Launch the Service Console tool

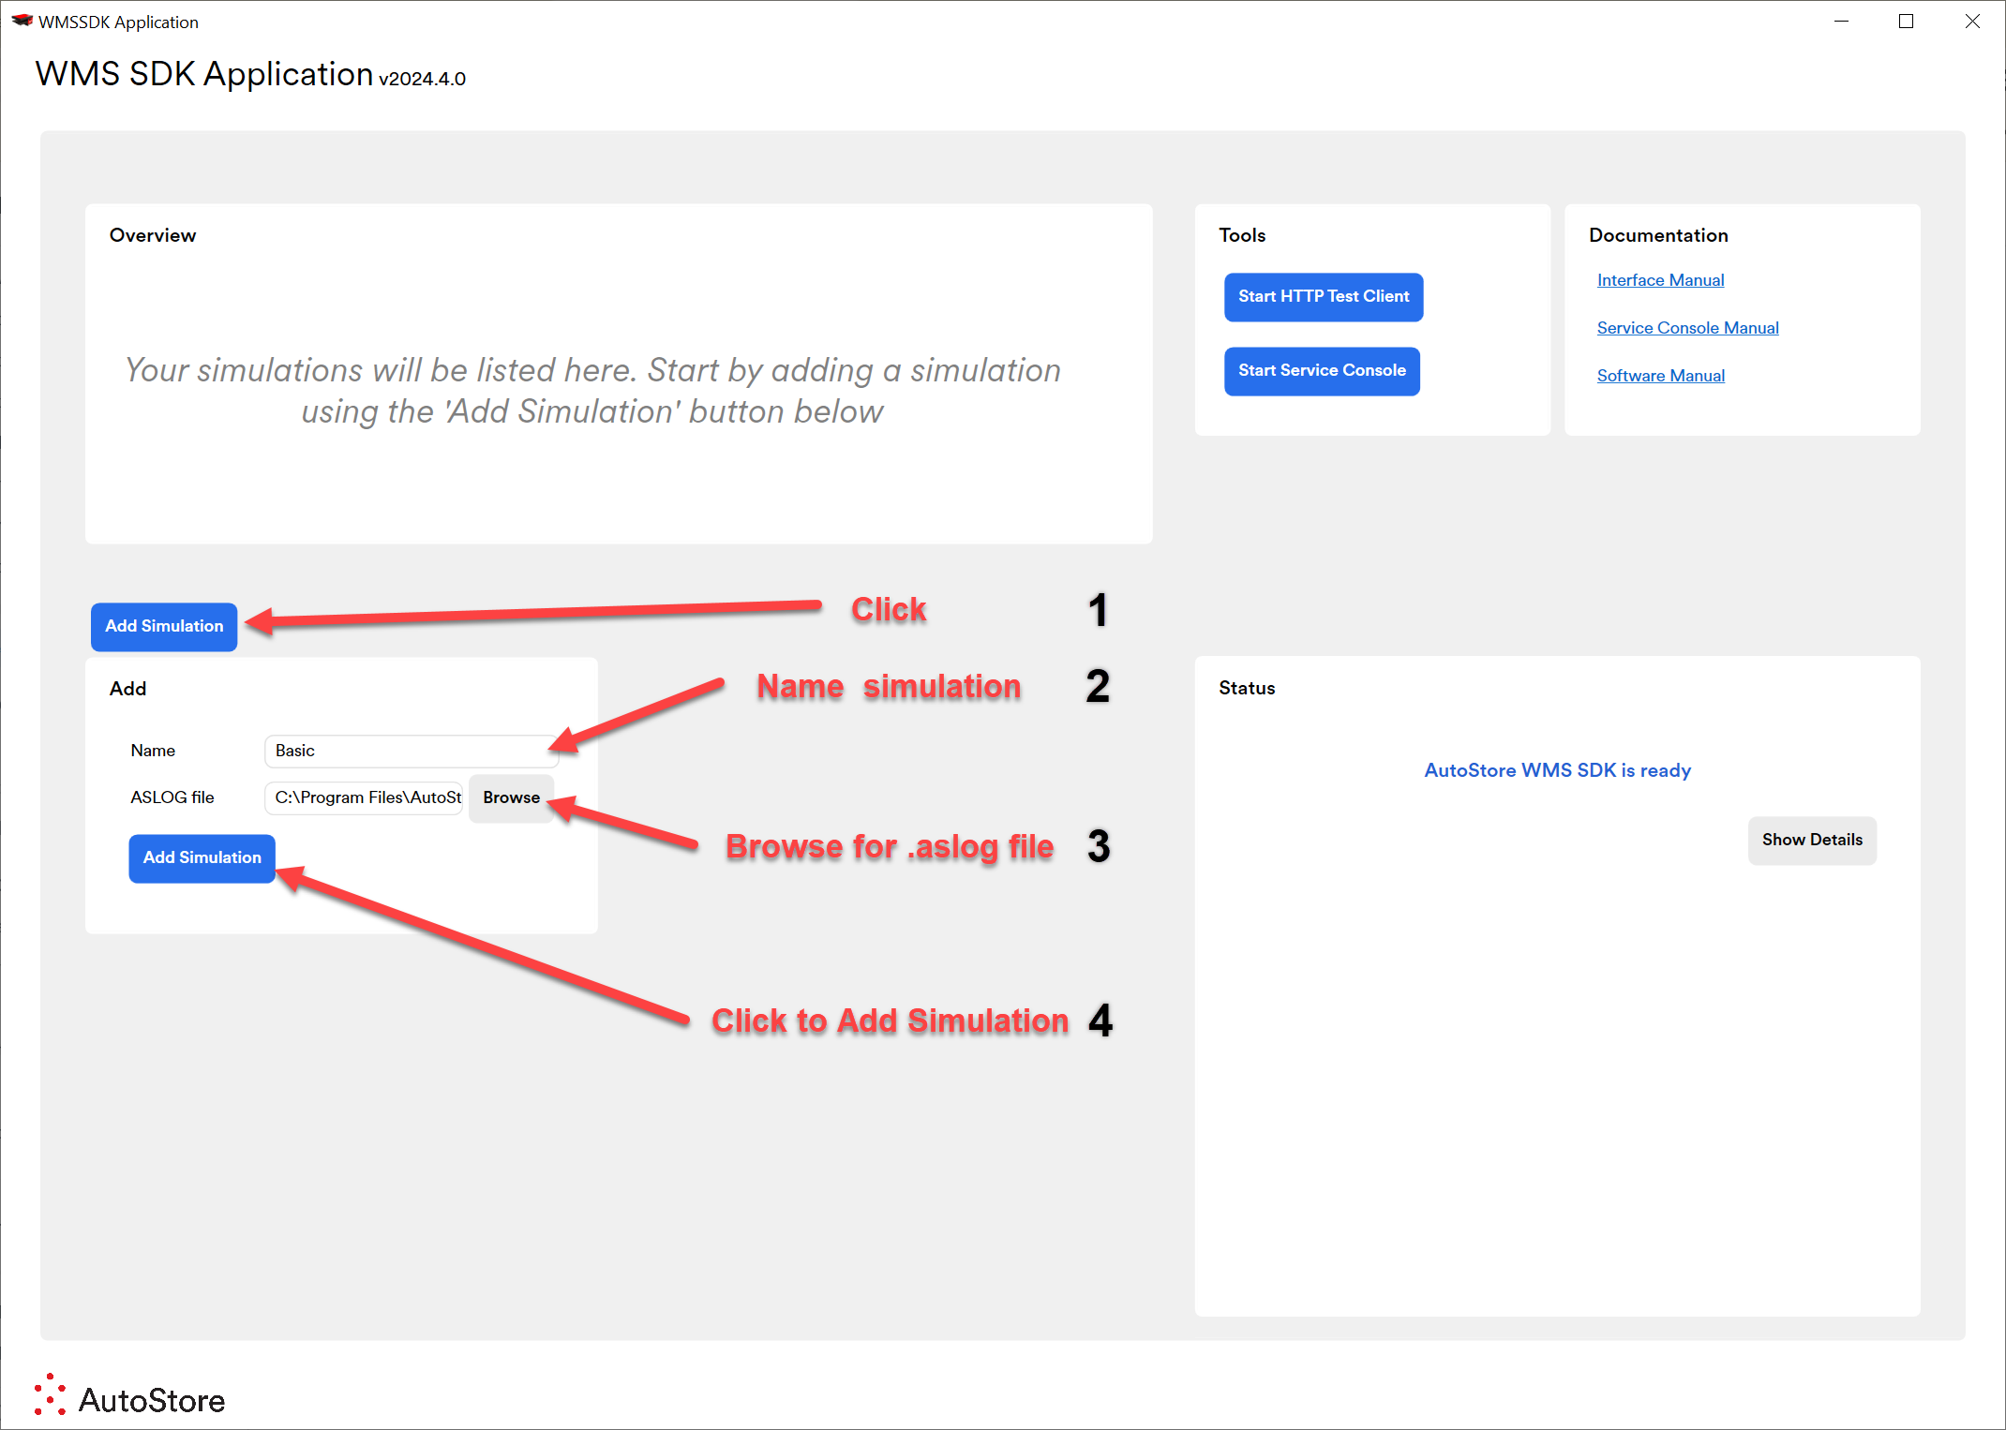1321,371
